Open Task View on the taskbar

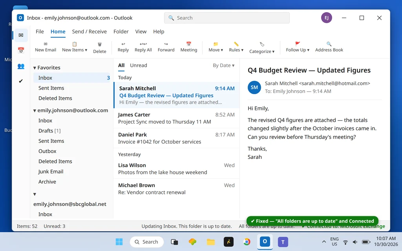coord(174,242)
